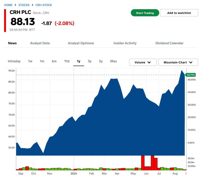The width and height of the screenshot is (202, 178).
Task: Click the chevron after HOME breadcrumb
Action: point(15,5)
